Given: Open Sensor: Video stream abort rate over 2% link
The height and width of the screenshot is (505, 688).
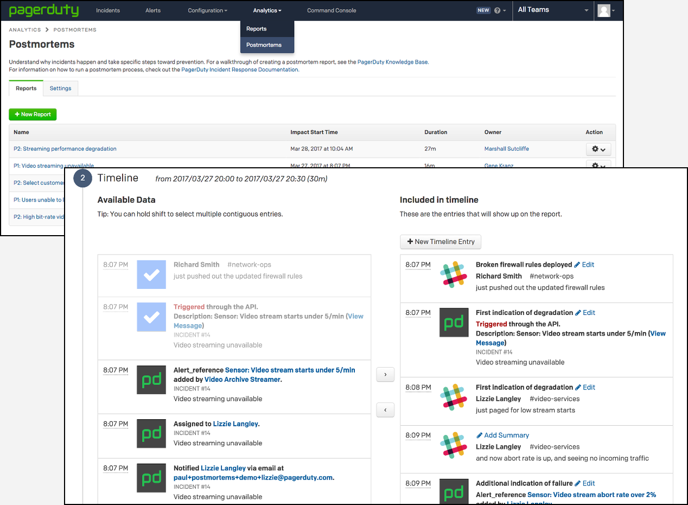Looking at the screenshot, I should click(592, 495).
